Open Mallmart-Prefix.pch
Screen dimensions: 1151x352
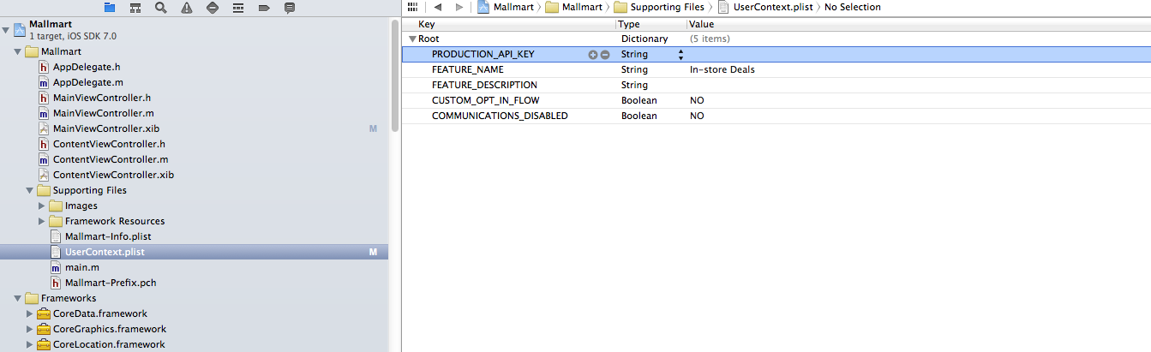click(x=111, y=283)
